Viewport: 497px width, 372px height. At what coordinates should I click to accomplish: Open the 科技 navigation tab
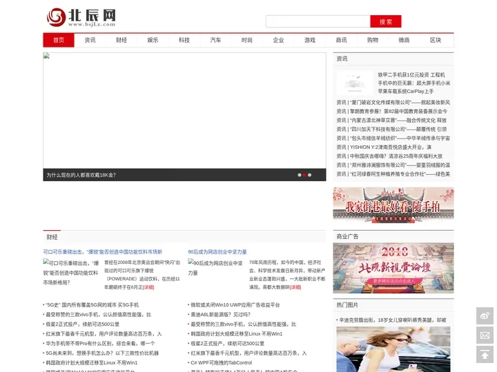(x=184, y=40)
